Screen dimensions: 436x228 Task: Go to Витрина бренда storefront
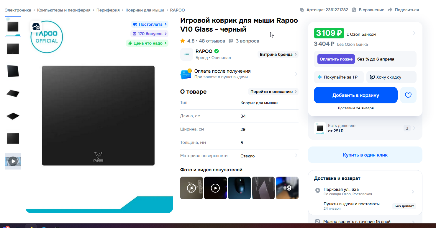[278, 54]
